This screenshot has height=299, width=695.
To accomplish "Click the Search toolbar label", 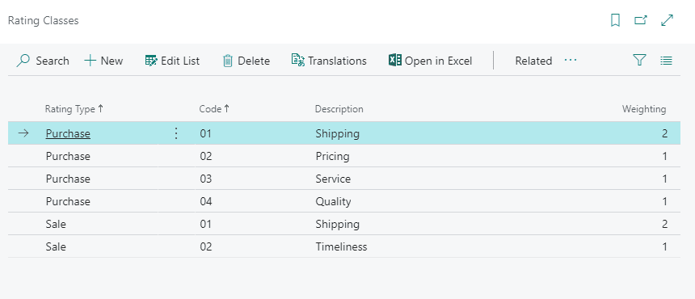I will coord(53,61).
